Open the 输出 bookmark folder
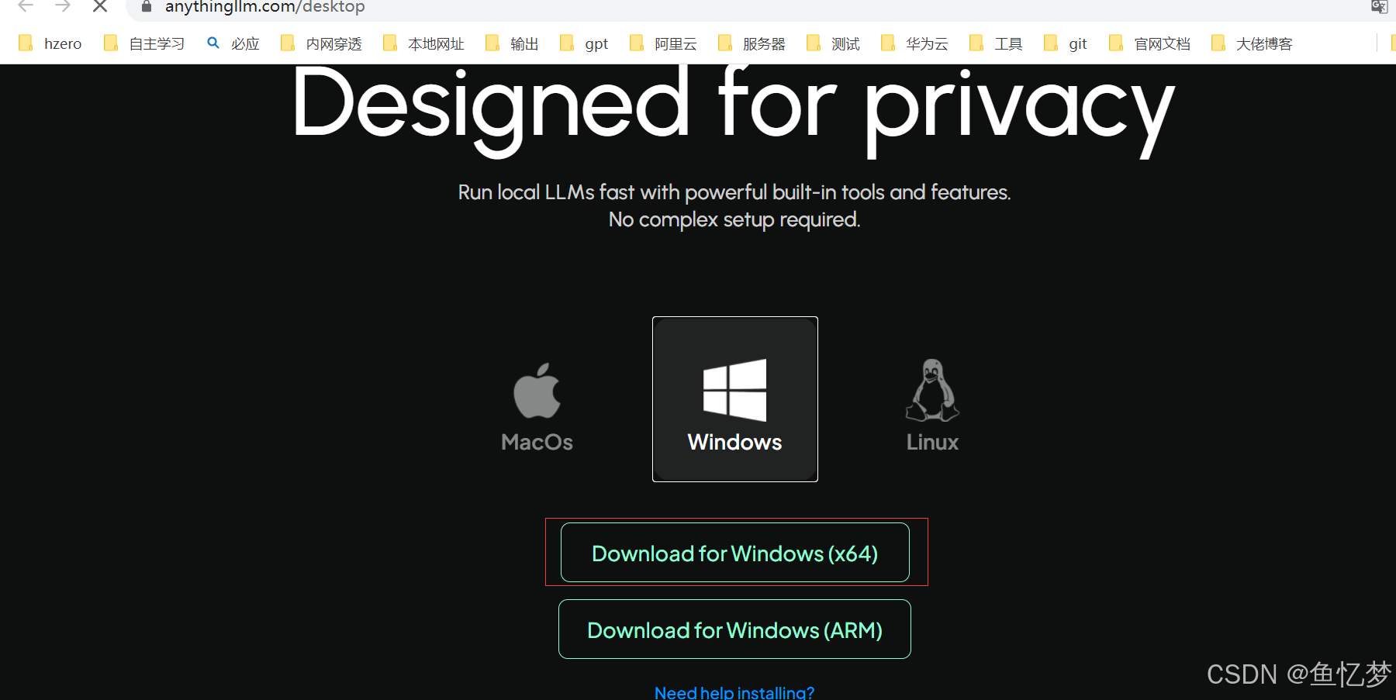Screen dimensions: 1396x700 (512, 43)
